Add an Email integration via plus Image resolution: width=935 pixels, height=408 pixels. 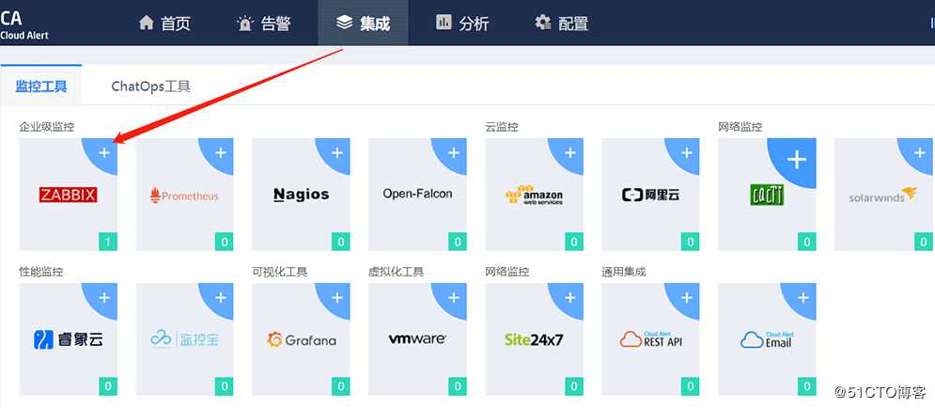(x=803, y=297)
